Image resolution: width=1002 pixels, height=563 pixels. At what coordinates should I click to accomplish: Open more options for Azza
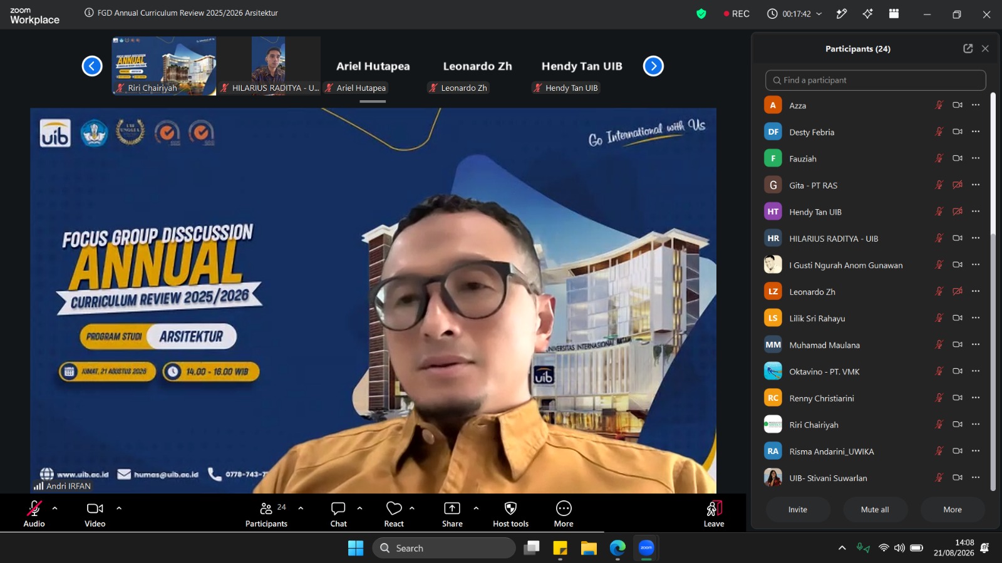click(976, 105)
